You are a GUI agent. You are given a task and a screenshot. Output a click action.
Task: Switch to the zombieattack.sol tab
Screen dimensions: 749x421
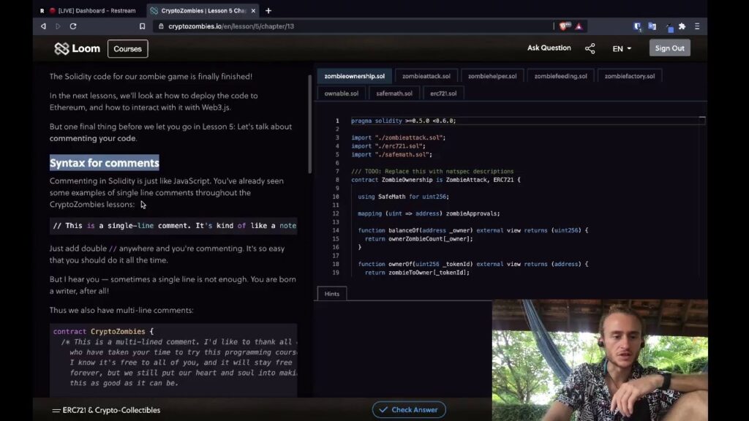(425, 75)
